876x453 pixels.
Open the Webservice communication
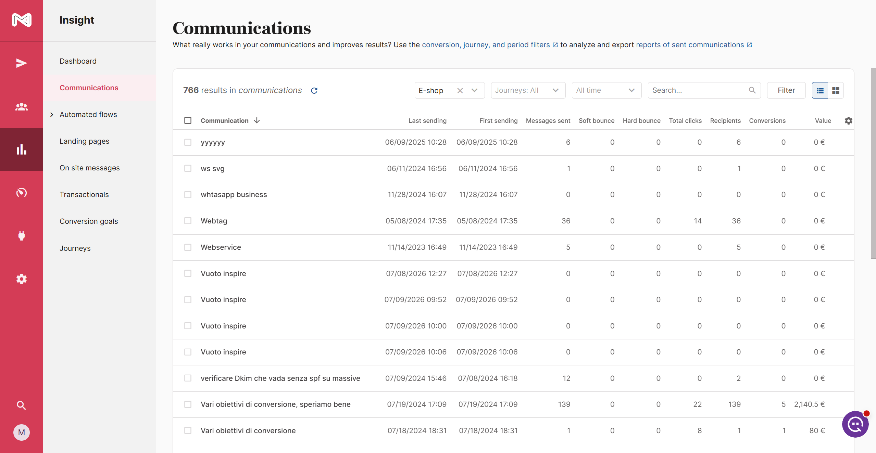coord(221,247)
